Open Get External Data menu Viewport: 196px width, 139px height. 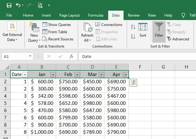pos(12,32)
